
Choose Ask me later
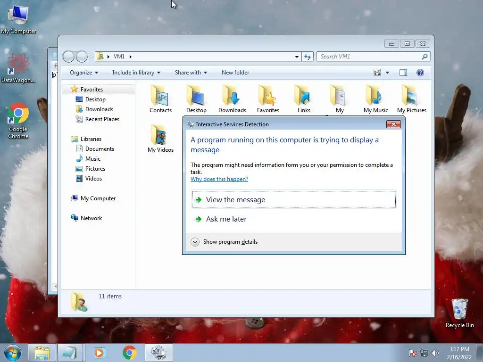pyautogui.click(x=293, y=219)
